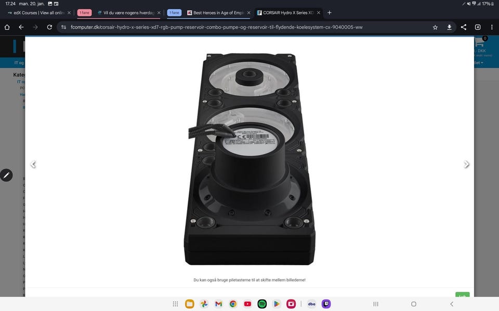This screenshot has width=499, height=311.
Task: Expand the blue '1 fane' tab group
Action: tap(174, 12)
